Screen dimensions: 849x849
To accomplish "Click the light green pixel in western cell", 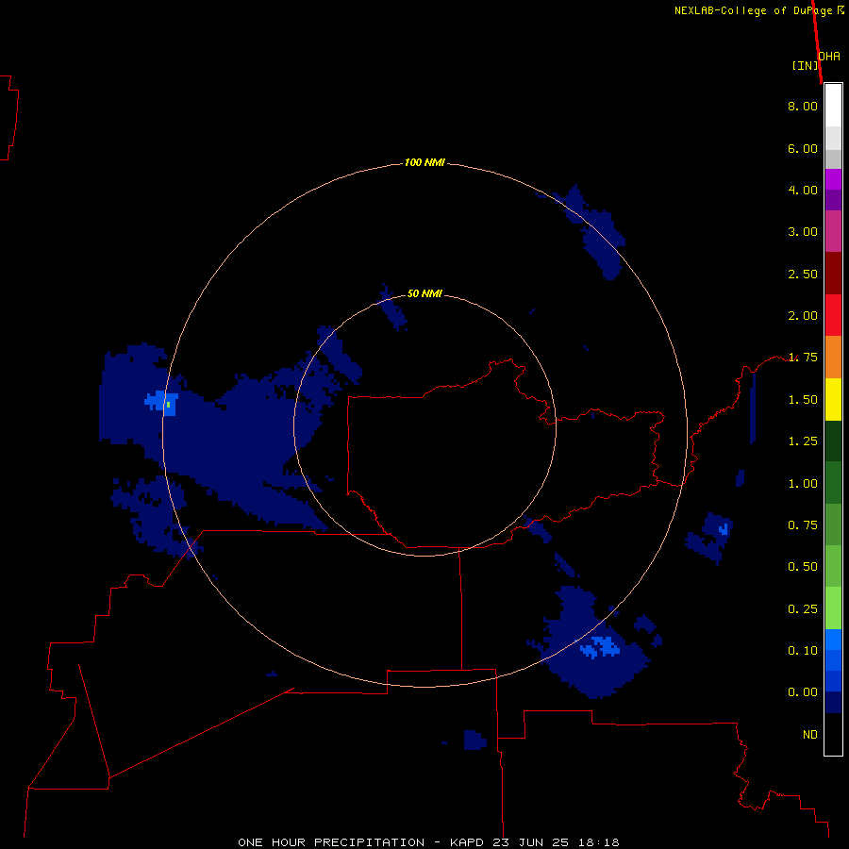I will click(169, 405).
